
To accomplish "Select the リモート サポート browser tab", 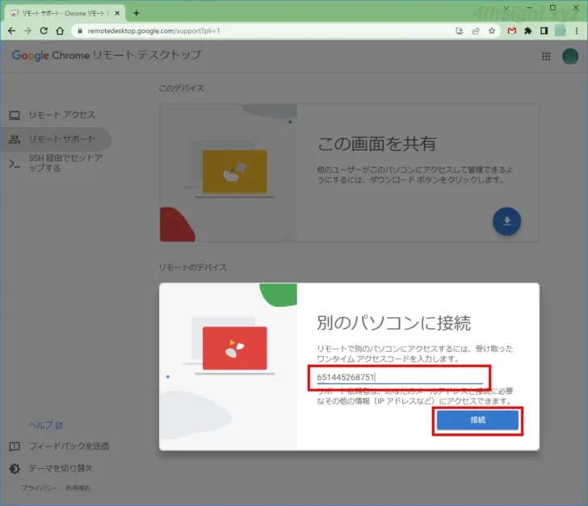I will 65,13.
